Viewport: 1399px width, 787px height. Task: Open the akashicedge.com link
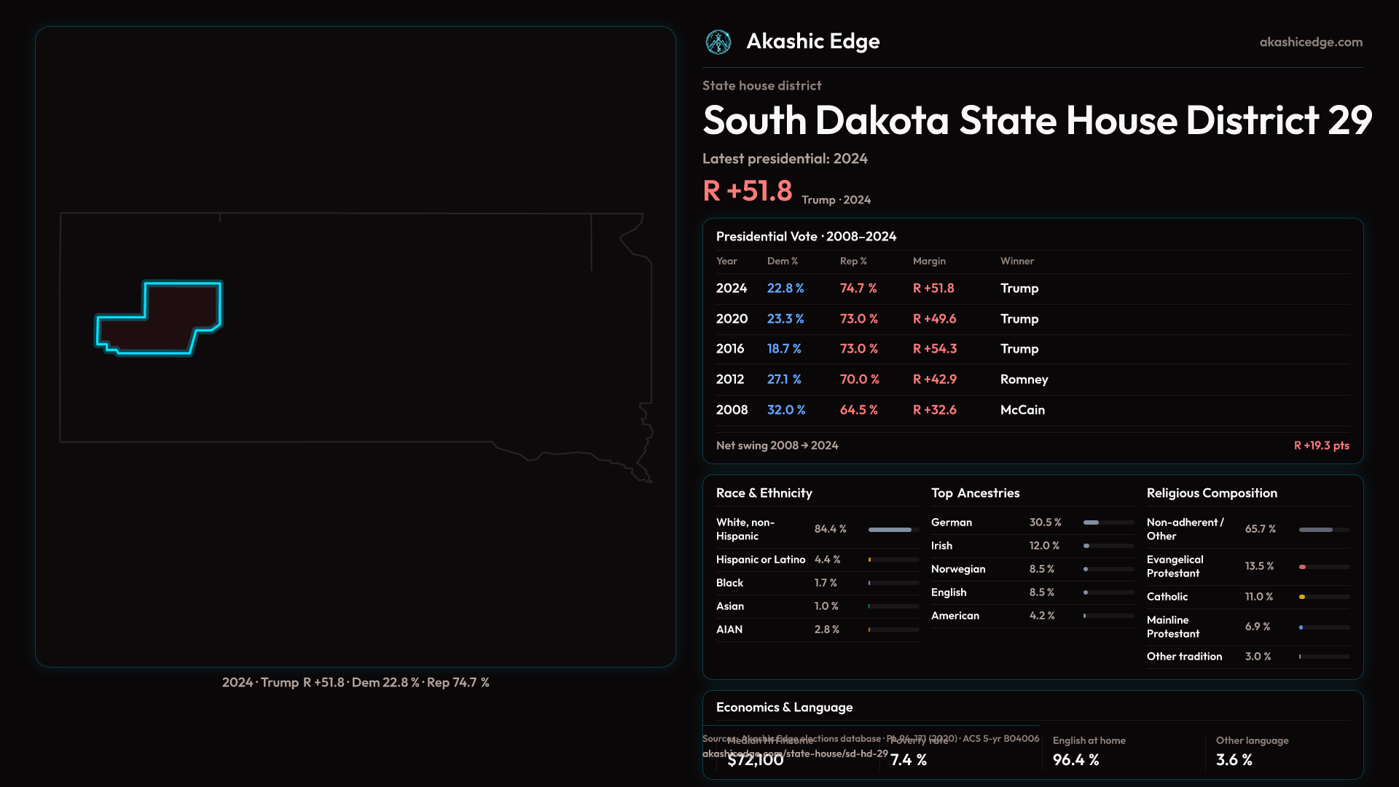pyautogui.click(x=1310, y=42)
